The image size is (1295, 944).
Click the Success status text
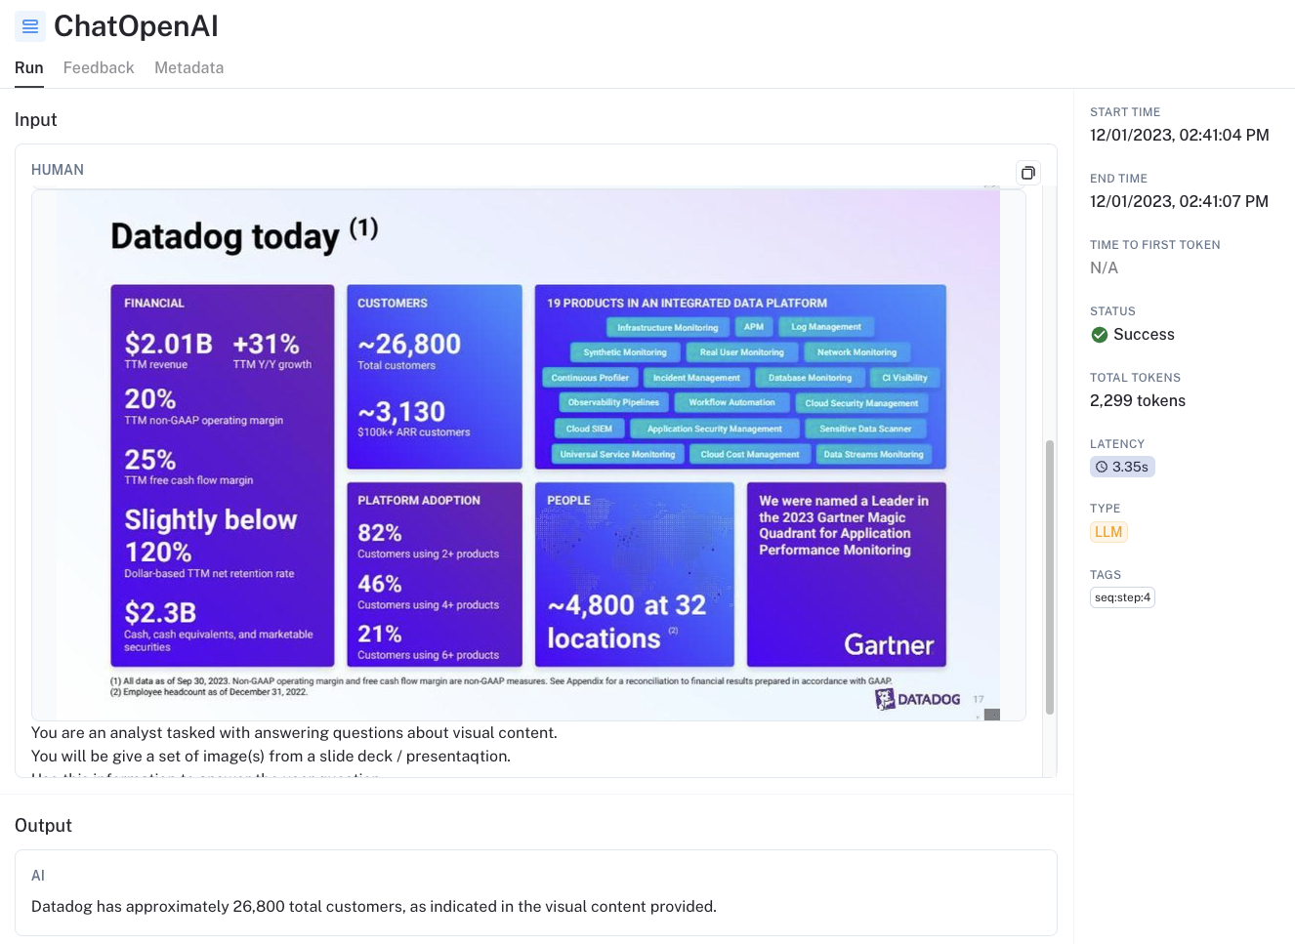pos(1144,335)
